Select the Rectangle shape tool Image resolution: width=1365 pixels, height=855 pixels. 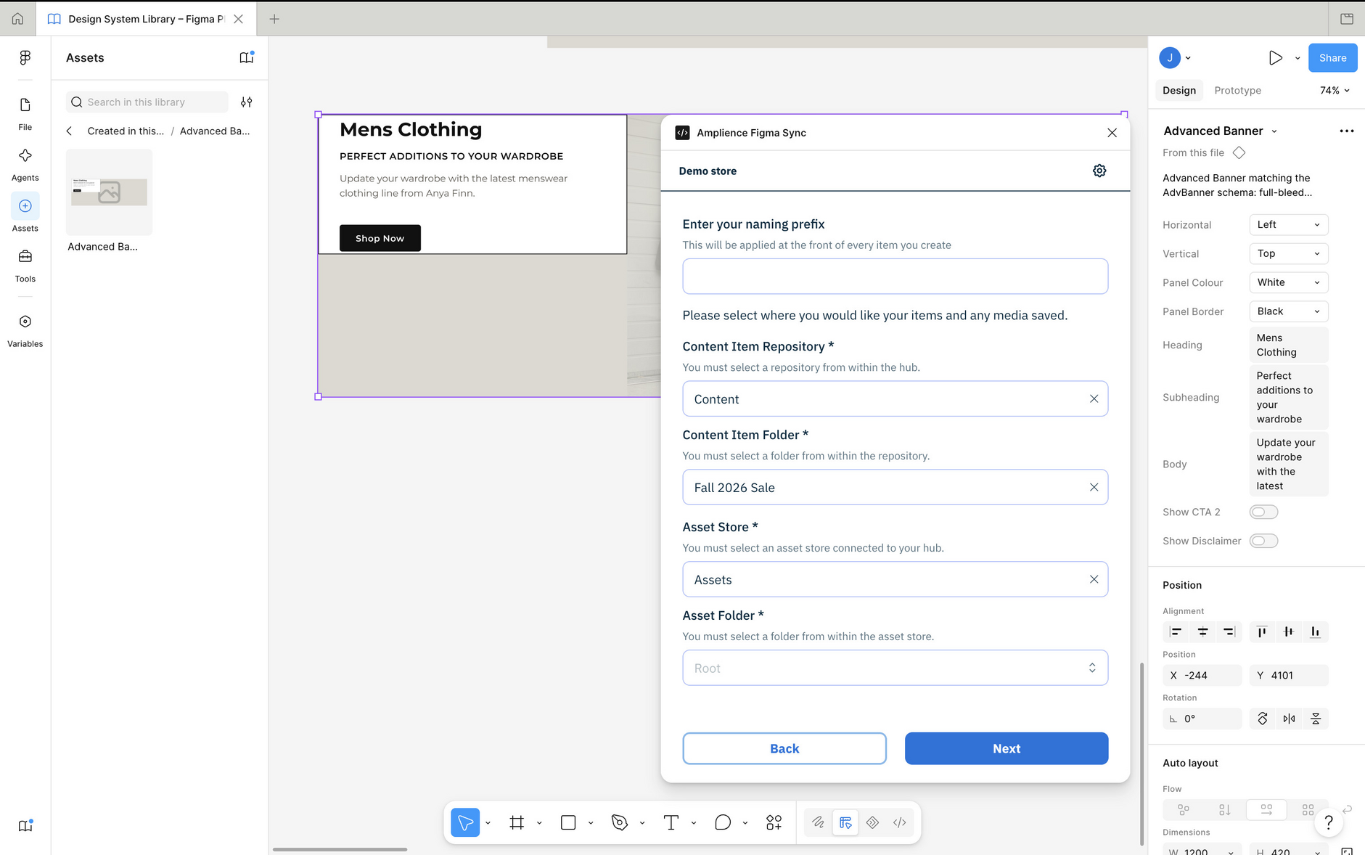click(568, 822)
